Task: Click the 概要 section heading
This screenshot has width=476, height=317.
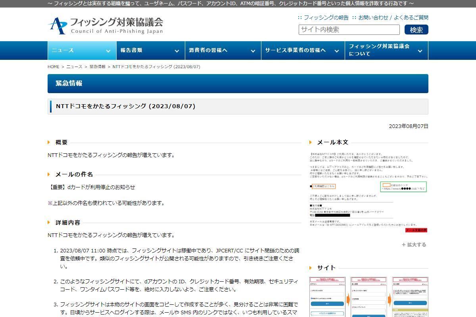Action: coord(61,142)
